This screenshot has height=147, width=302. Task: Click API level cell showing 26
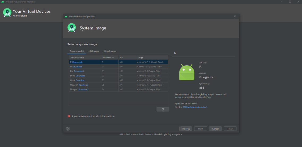(x=110, y=80)
